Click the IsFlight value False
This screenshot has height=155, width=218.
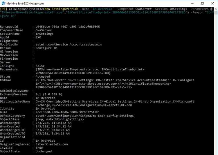(x=40, y=66)
